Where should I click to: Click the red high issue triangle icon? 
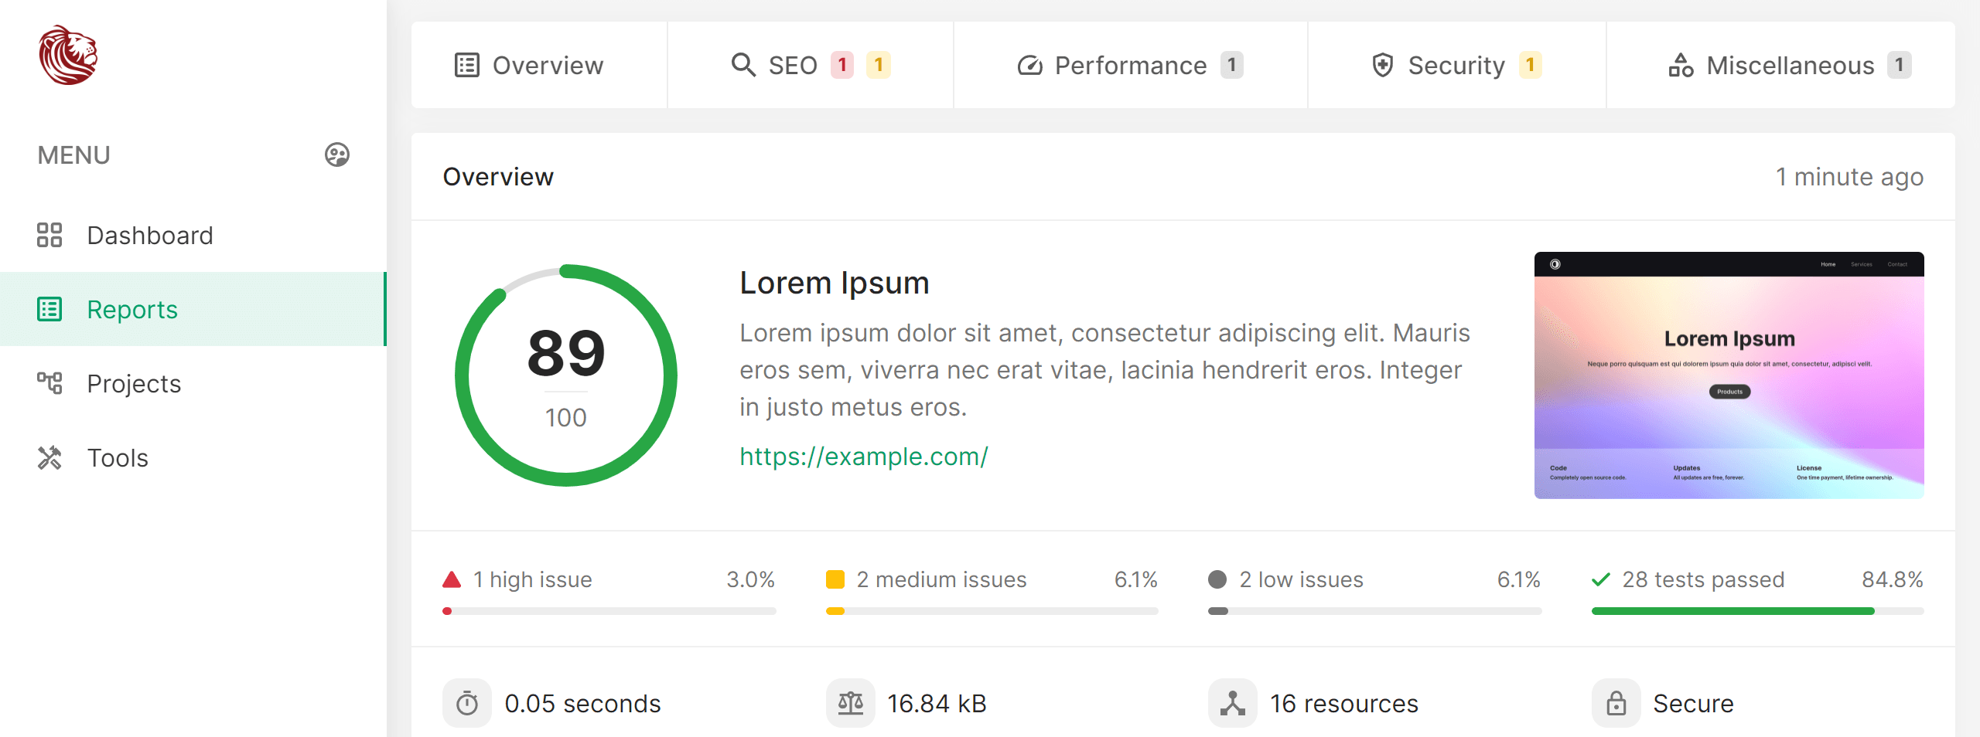(x=452, y=579)
